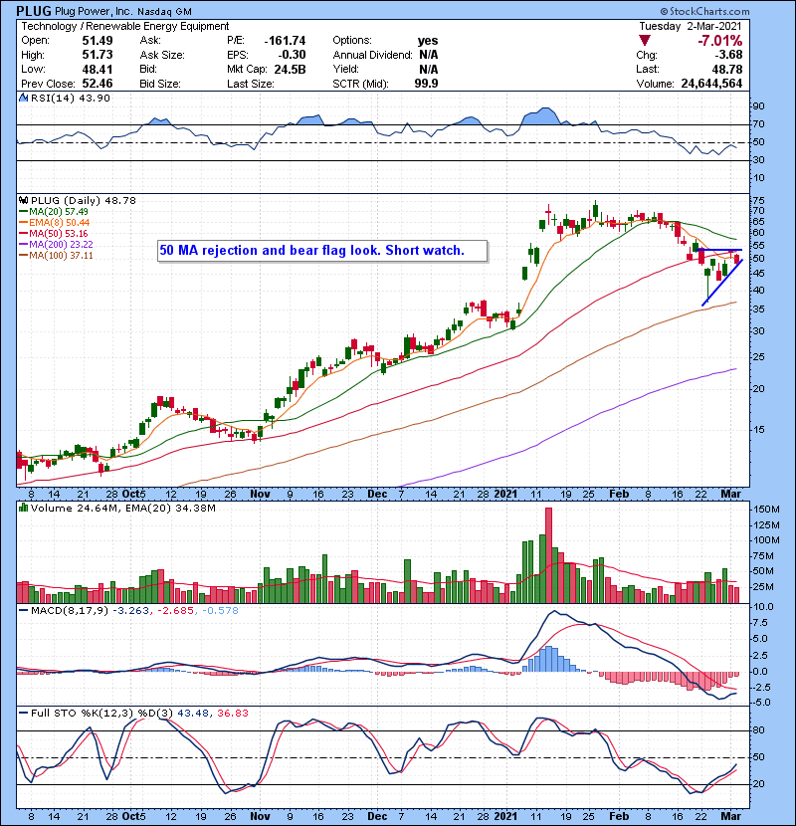Click the Technology / Renewable Energy Equipment sector text
This screenshot has height=826, width=796.
125,26
